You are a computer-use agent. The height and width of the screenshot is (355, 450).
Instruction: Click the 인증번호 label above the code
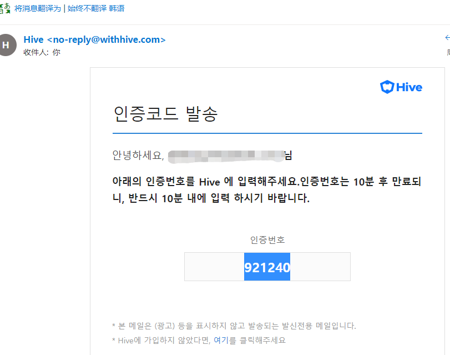click(x=267, y=240)
